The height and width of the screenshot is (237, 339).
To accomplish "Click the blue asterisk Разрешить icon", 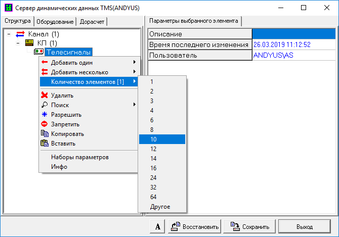I will (x=45, y=115).
